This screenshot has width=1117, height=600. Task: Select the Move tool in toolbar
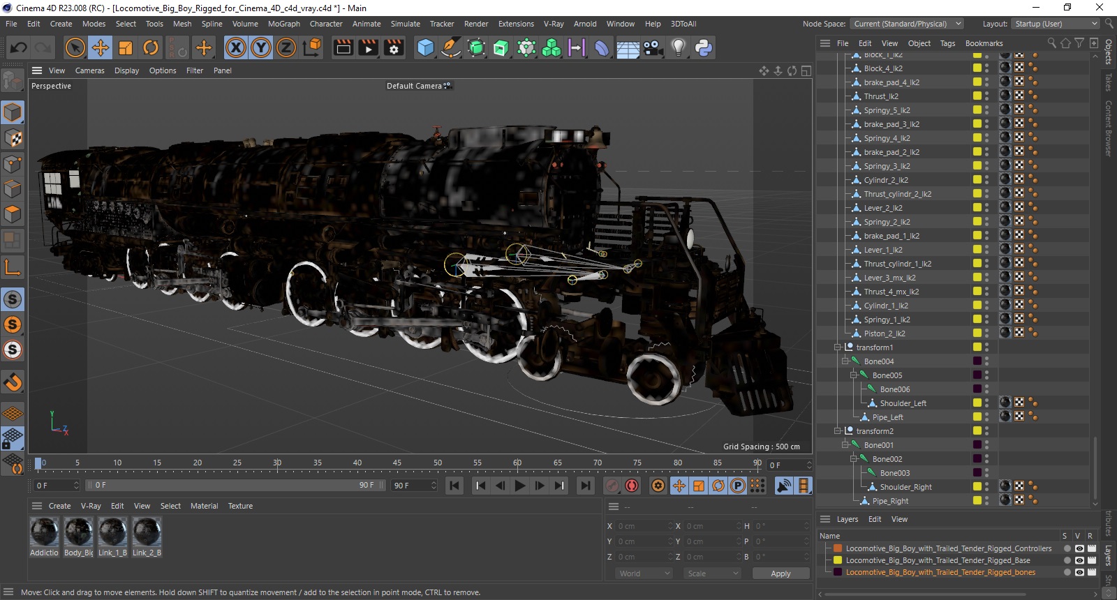pos(101,47)
